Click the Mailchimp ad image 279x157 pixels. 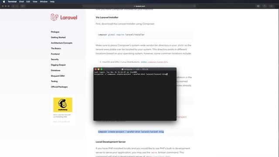click(63, 105)
